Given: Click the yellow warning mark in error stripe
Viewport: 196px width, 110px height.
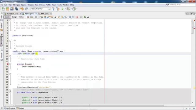Looking at the screenshot, I should coord(194,88).
